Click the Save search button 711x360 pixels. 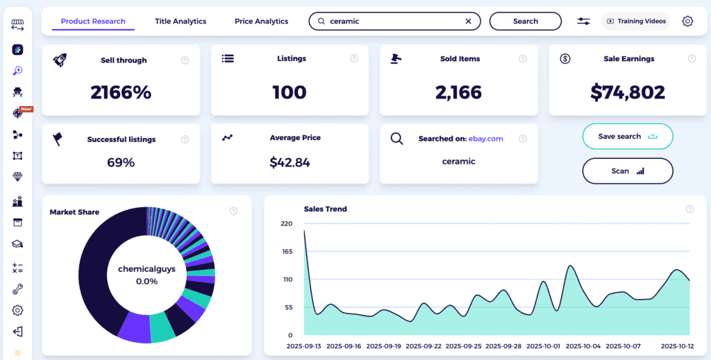[627, 137]
